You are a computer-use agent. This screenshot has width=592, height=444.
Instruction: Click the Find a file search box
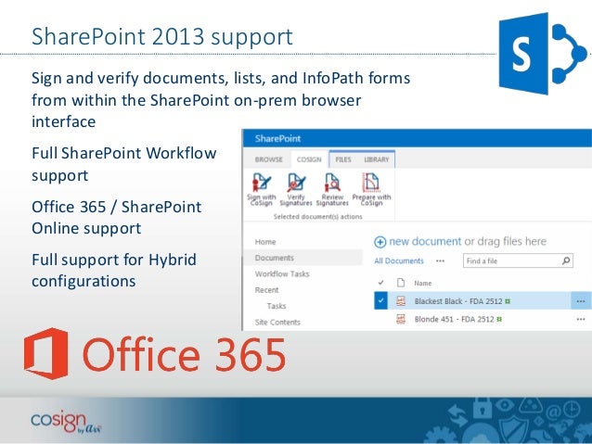pos(518,260)
